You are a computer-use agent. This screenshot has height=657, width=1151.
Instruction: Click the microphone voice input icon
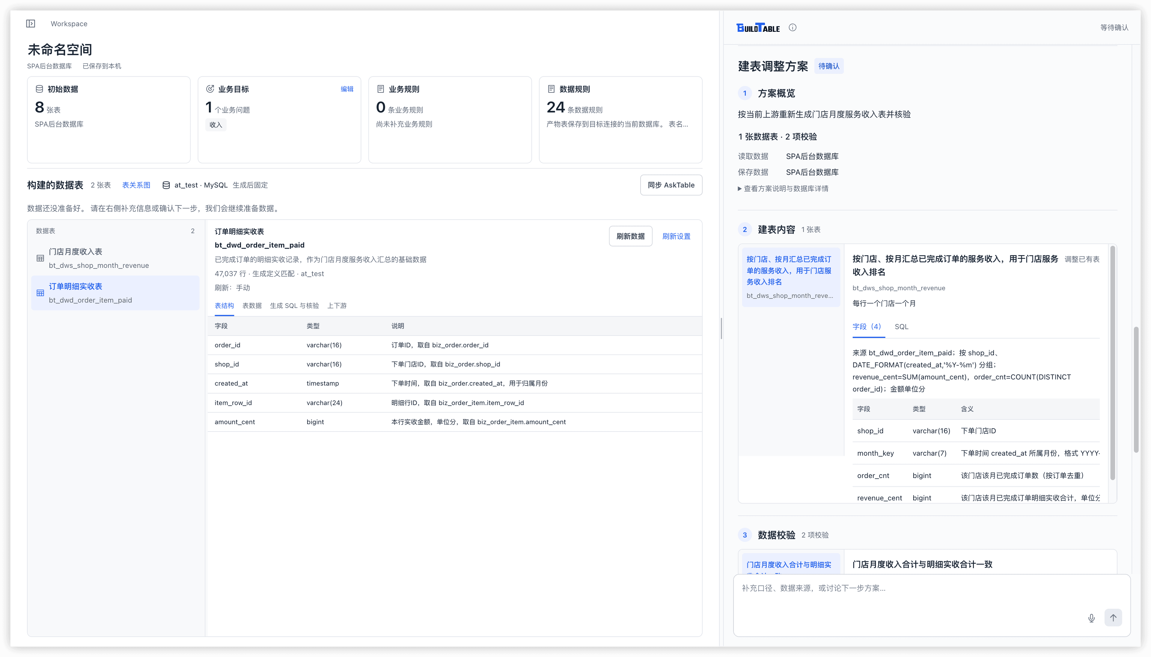pyautogui.click(x=1091, y=618)
